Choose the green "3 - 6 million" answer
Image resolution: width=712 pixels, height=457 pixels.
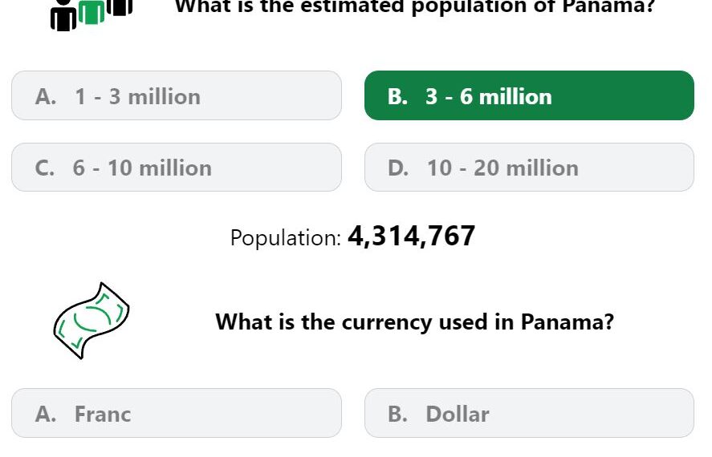(x=529, y=96)
